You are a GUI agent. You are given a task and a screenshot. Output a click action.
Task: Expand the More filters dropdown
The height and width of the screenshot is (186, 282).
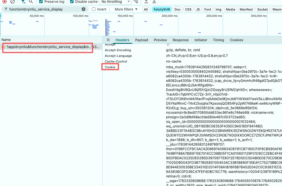pyautogui.click(x=126, y=9)
